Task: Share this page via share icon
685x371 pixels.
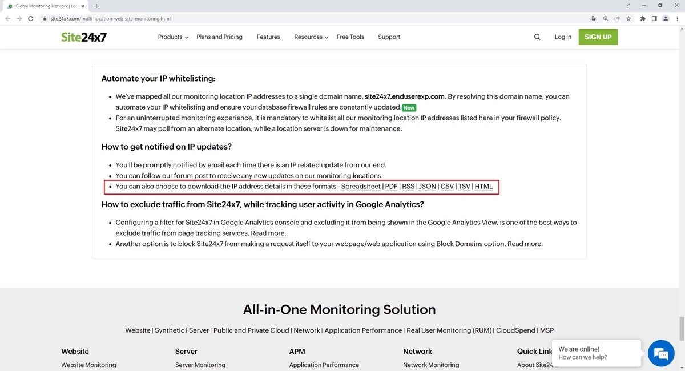Action: (617, 18)
